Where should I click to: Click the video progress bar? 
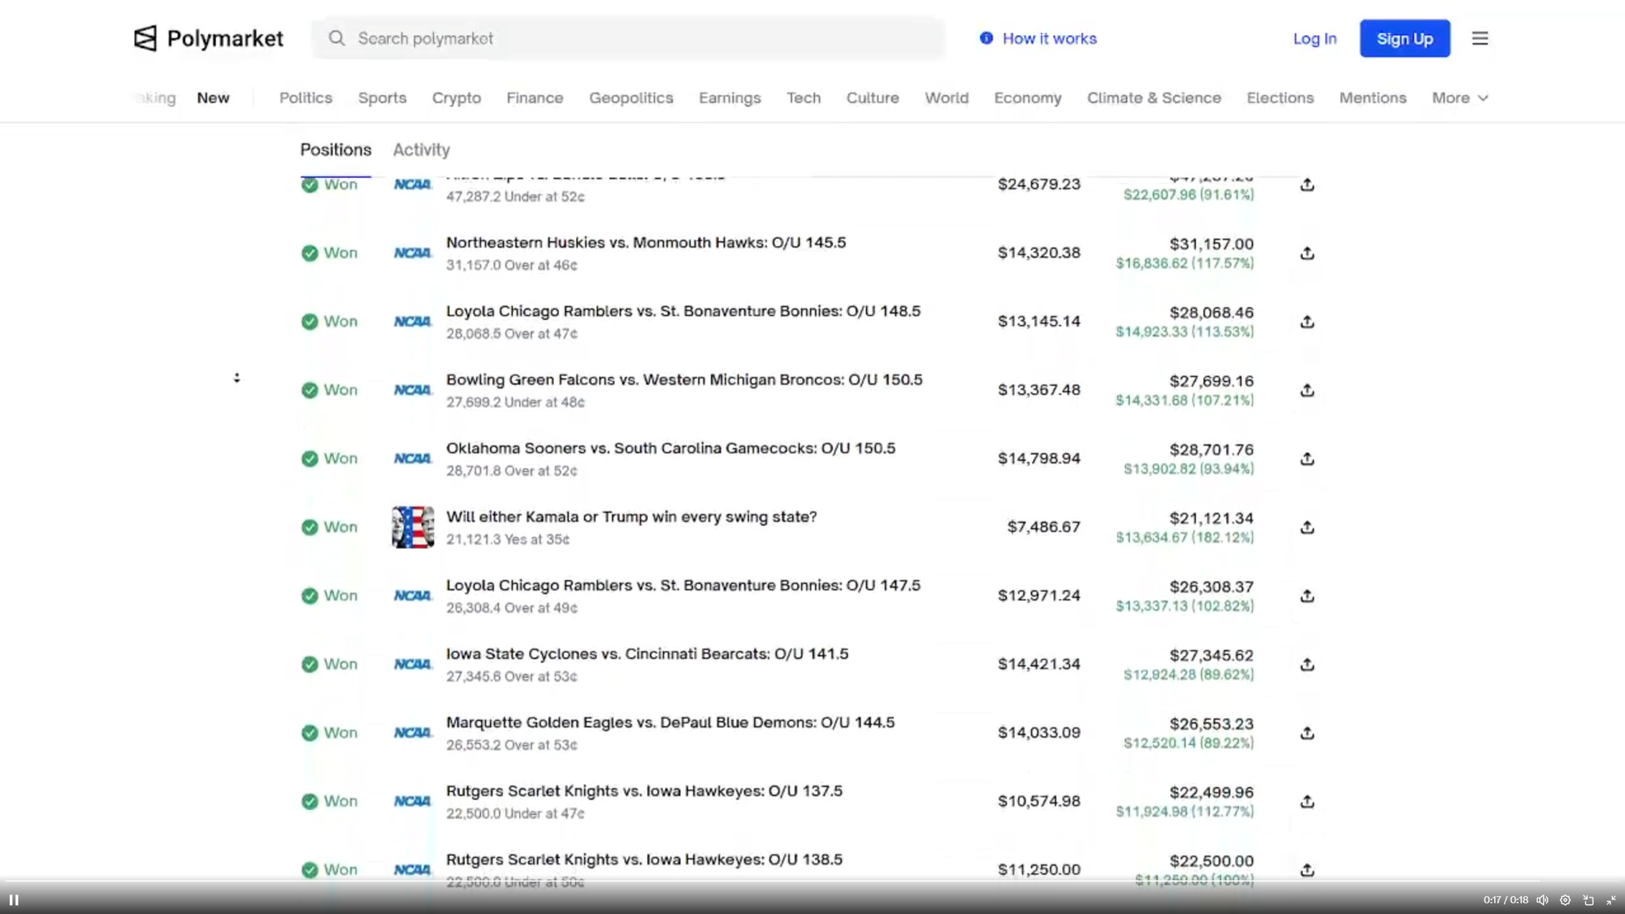[x=812, y=882]
